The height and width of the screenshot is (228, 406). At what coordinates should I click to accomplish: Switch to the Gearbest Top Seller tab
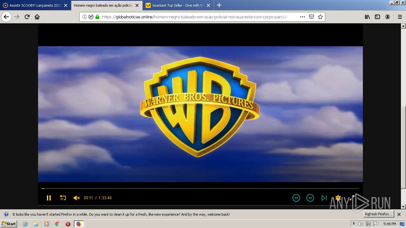178,5
